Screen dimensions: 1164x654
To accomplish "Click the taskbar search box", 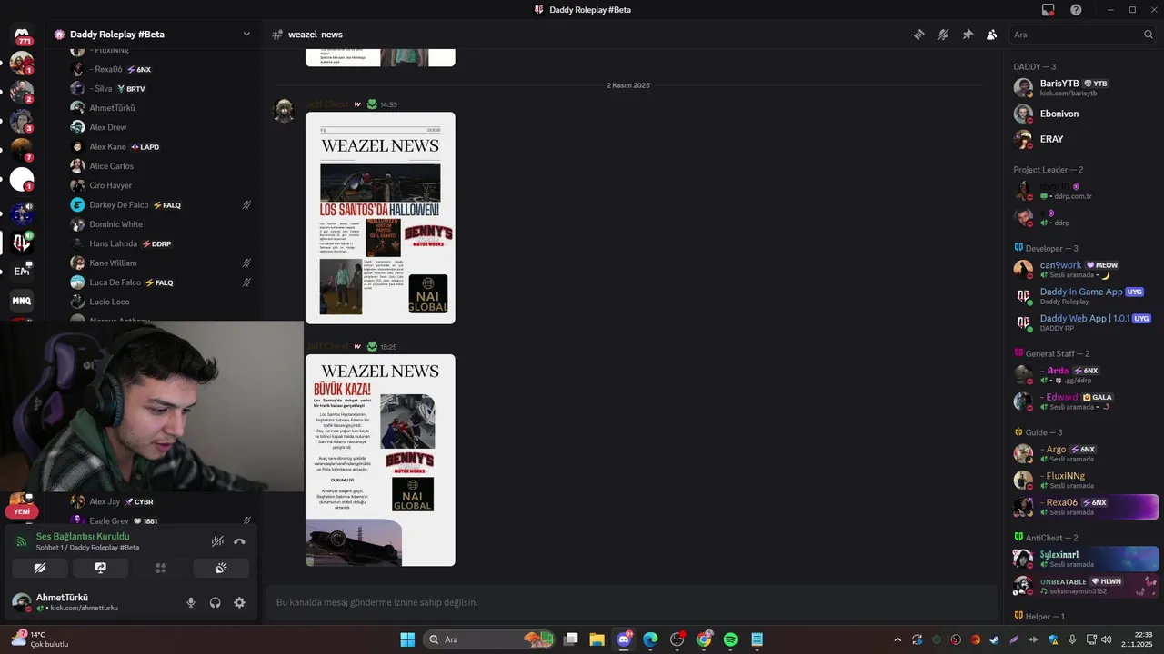I will pos(489,639).
